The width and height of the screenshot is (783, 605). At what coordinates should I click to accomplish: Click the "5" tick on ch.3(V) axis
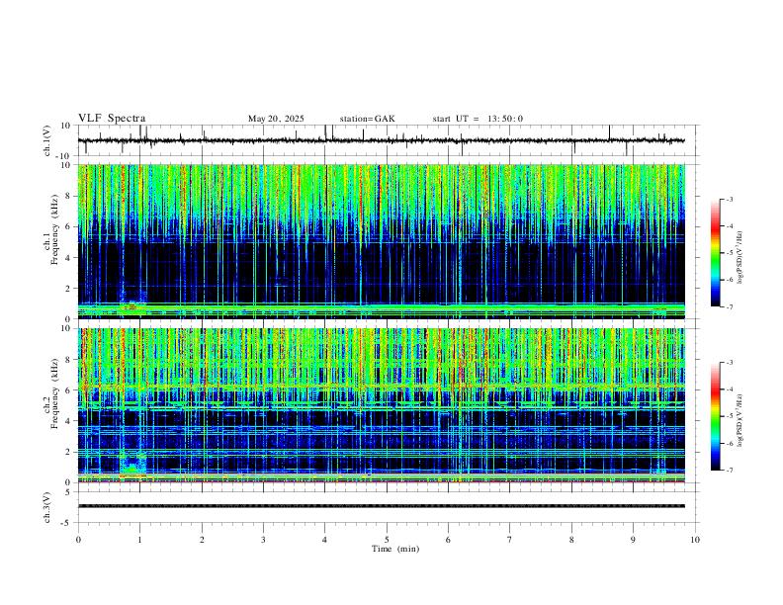point(69,492)
